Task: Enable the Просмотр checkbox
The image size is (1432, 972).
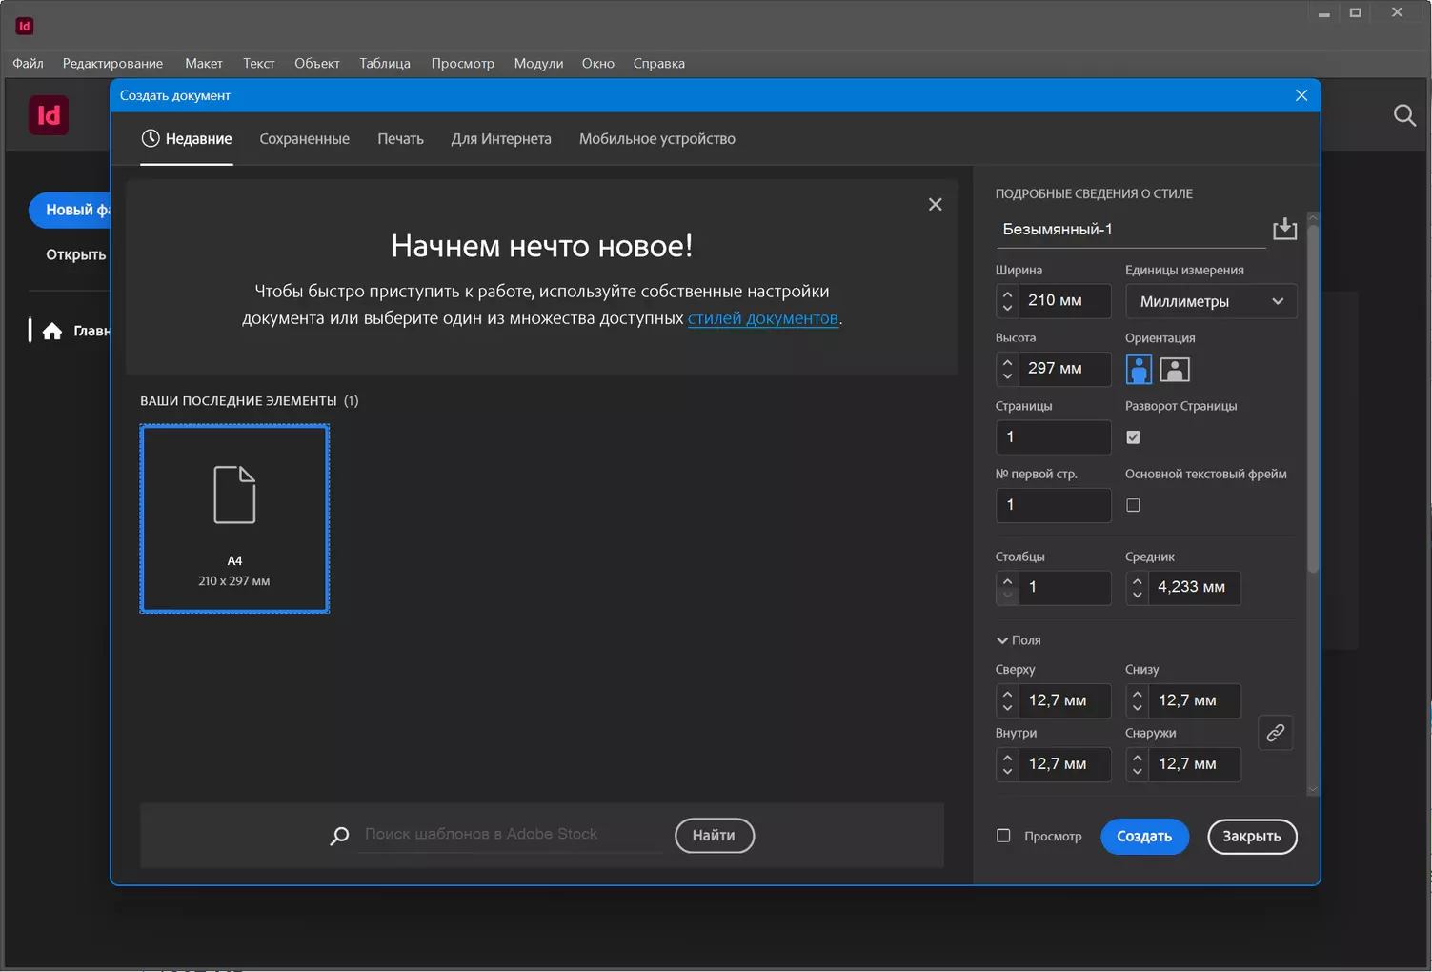Action: (x=1003, y=836)
